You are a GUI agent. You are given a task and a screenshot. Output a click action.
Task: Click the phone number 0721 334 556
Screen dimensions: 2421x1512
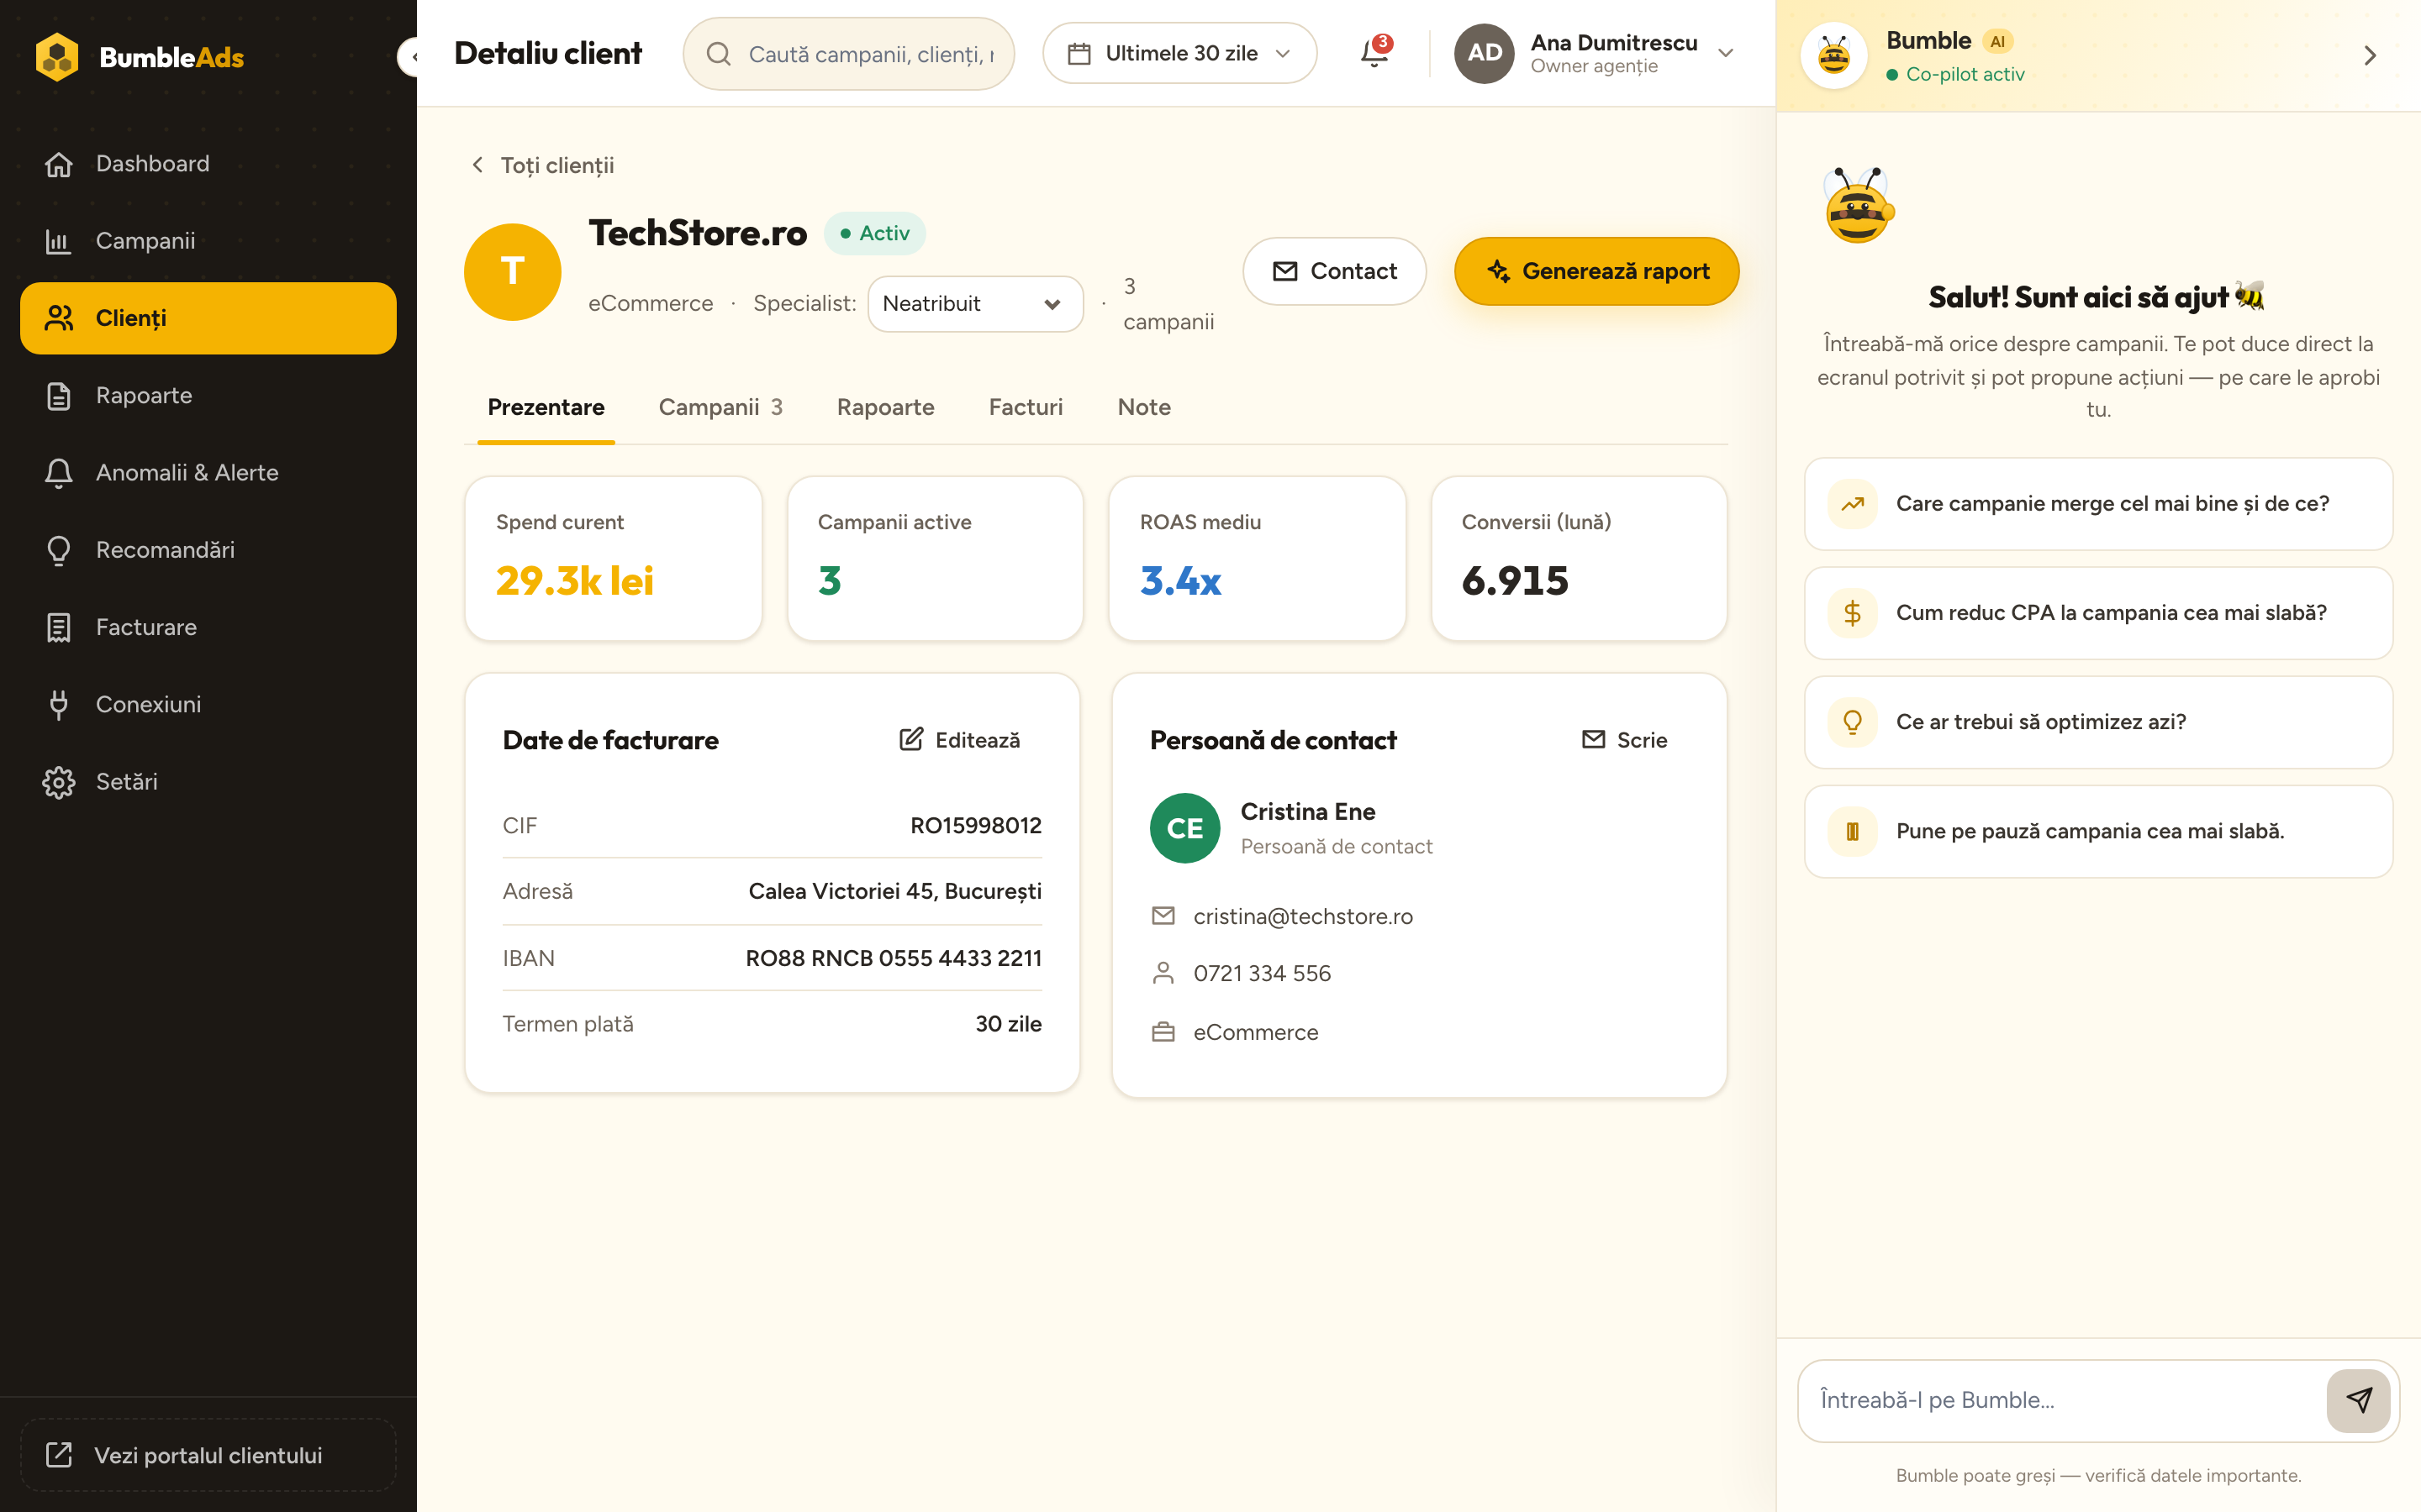tap(1262, 973)
